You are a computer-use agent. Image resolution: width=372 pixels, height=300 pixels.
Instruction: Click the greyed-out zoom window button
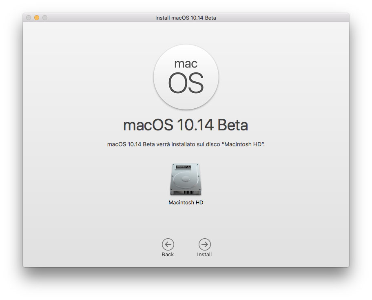45,18
